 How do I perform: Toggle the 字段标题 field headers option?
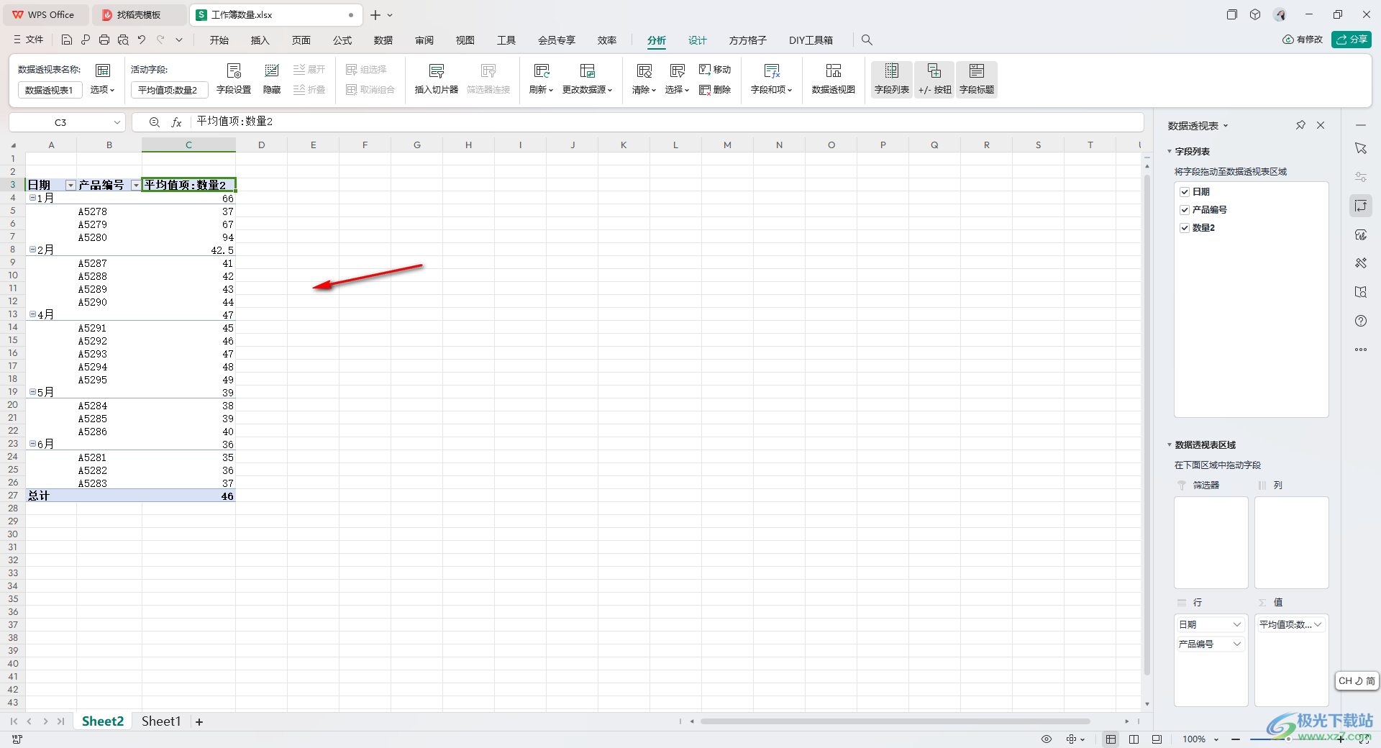[x=977, y=79]
